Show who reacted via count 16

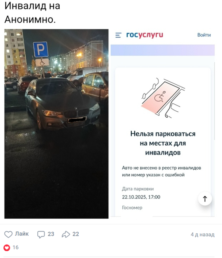tap(16, 247)
